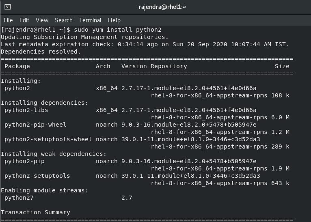Screen dimensions: 311x222
Task: Click the terminal icon in the title bar
Action: (8, 7)
